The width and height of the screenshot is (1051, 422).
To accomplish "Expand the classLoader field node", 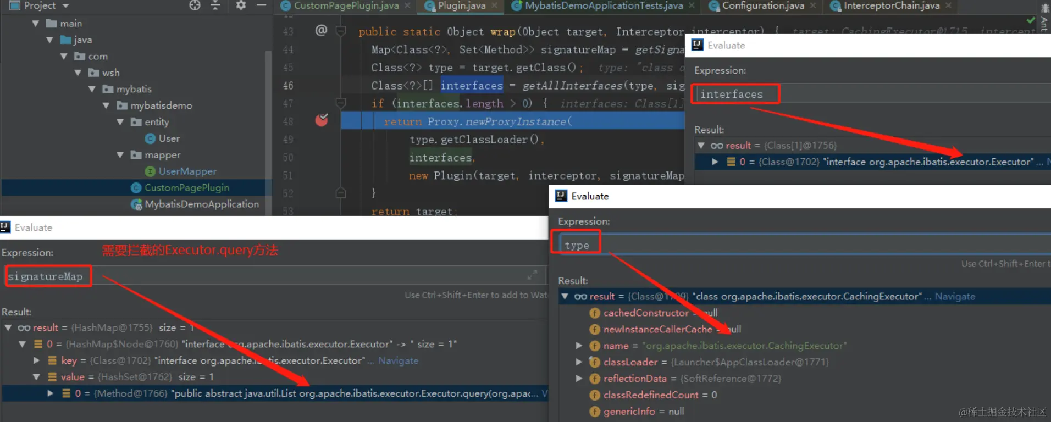I will (579, 362).
